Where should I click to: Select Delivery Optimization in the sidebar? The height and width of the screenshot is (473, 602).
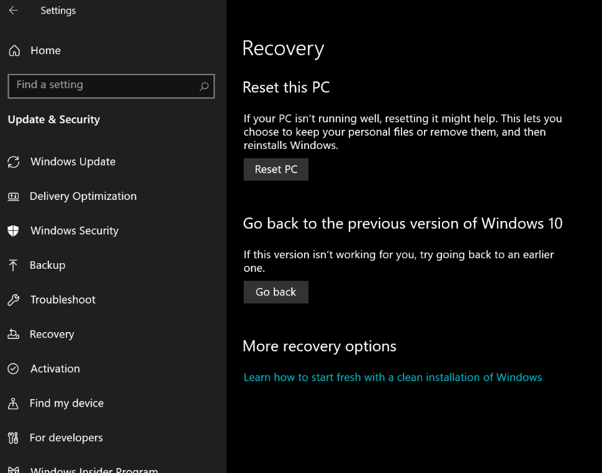click(x=83, y=196)
